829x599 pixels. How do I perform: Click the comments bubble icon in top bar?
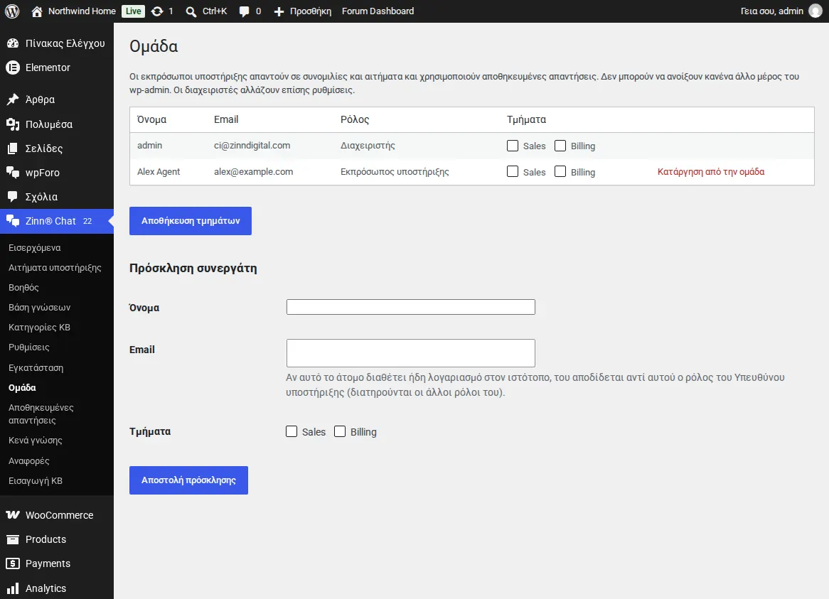[x=244, y=11]
